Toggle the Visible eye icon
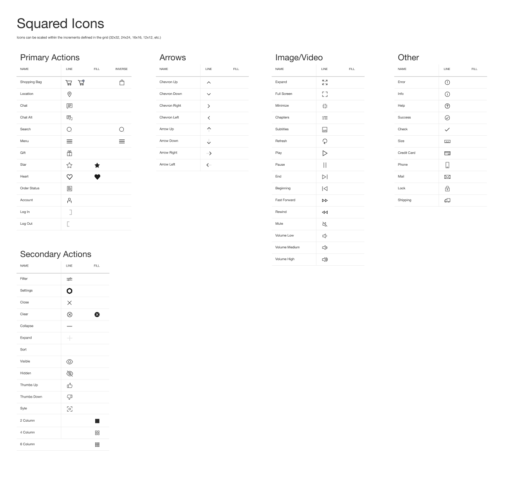The height and width of the screenshot is (479, 507). [69, 362]
